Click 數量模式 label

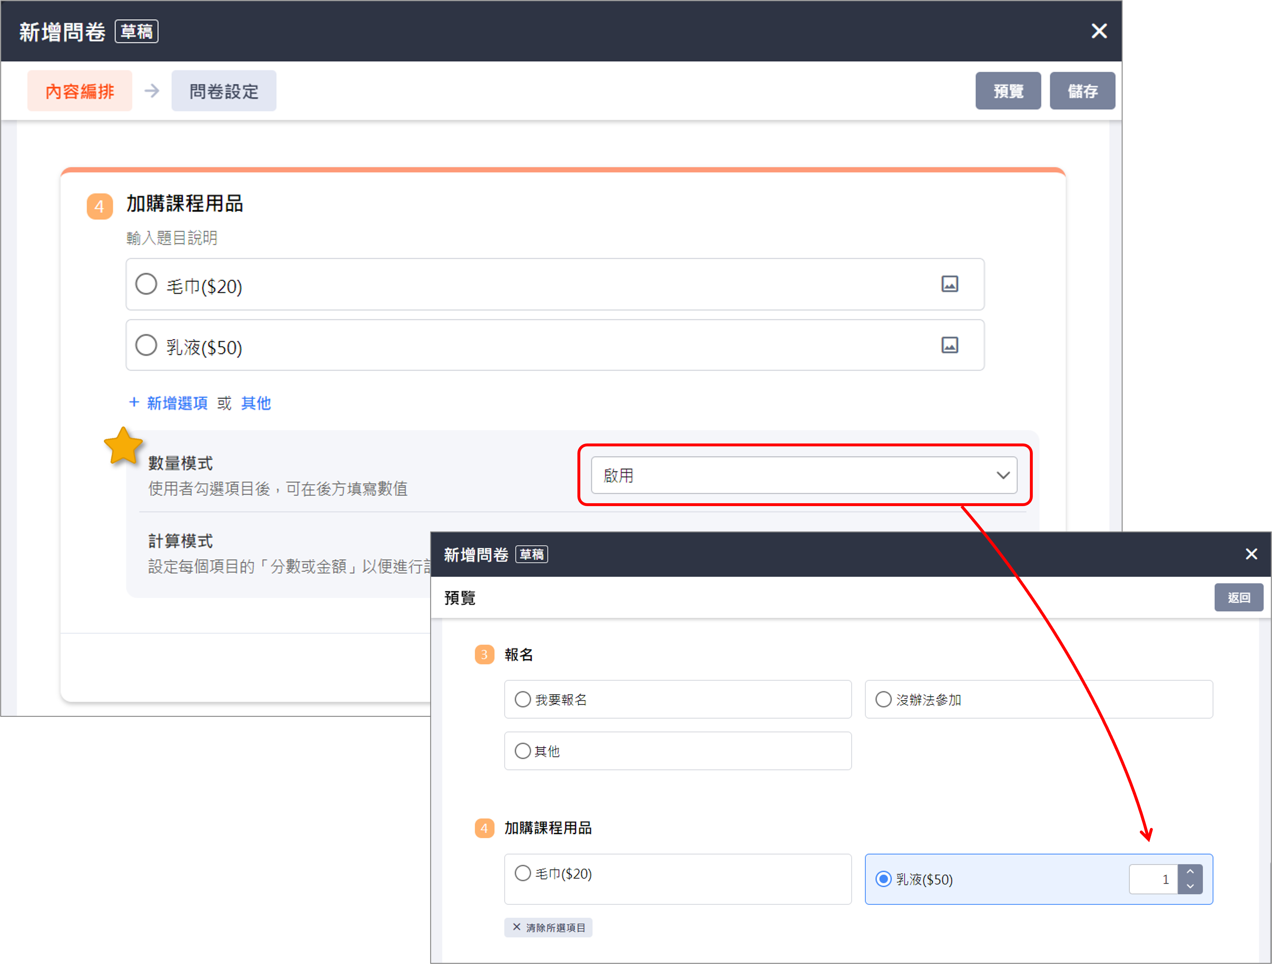(181, 463)
